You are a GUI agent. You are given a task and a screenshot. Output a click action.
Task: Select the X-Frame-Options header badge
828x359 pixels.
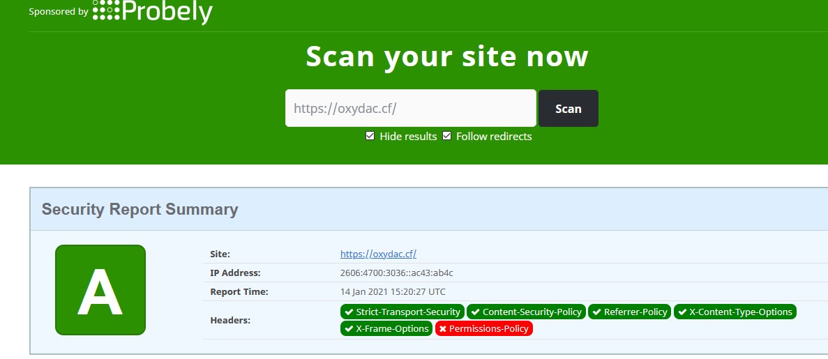[x=386, y=328]
